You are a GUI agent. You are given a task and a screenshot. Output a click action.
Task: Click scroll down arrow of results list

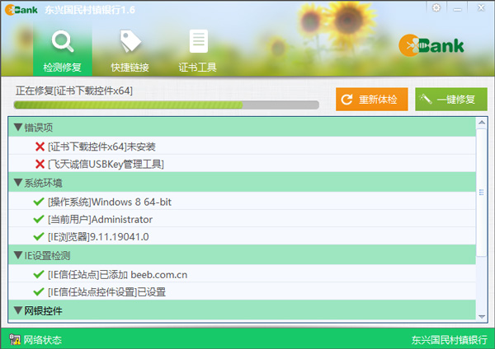(x=482, y=316)
